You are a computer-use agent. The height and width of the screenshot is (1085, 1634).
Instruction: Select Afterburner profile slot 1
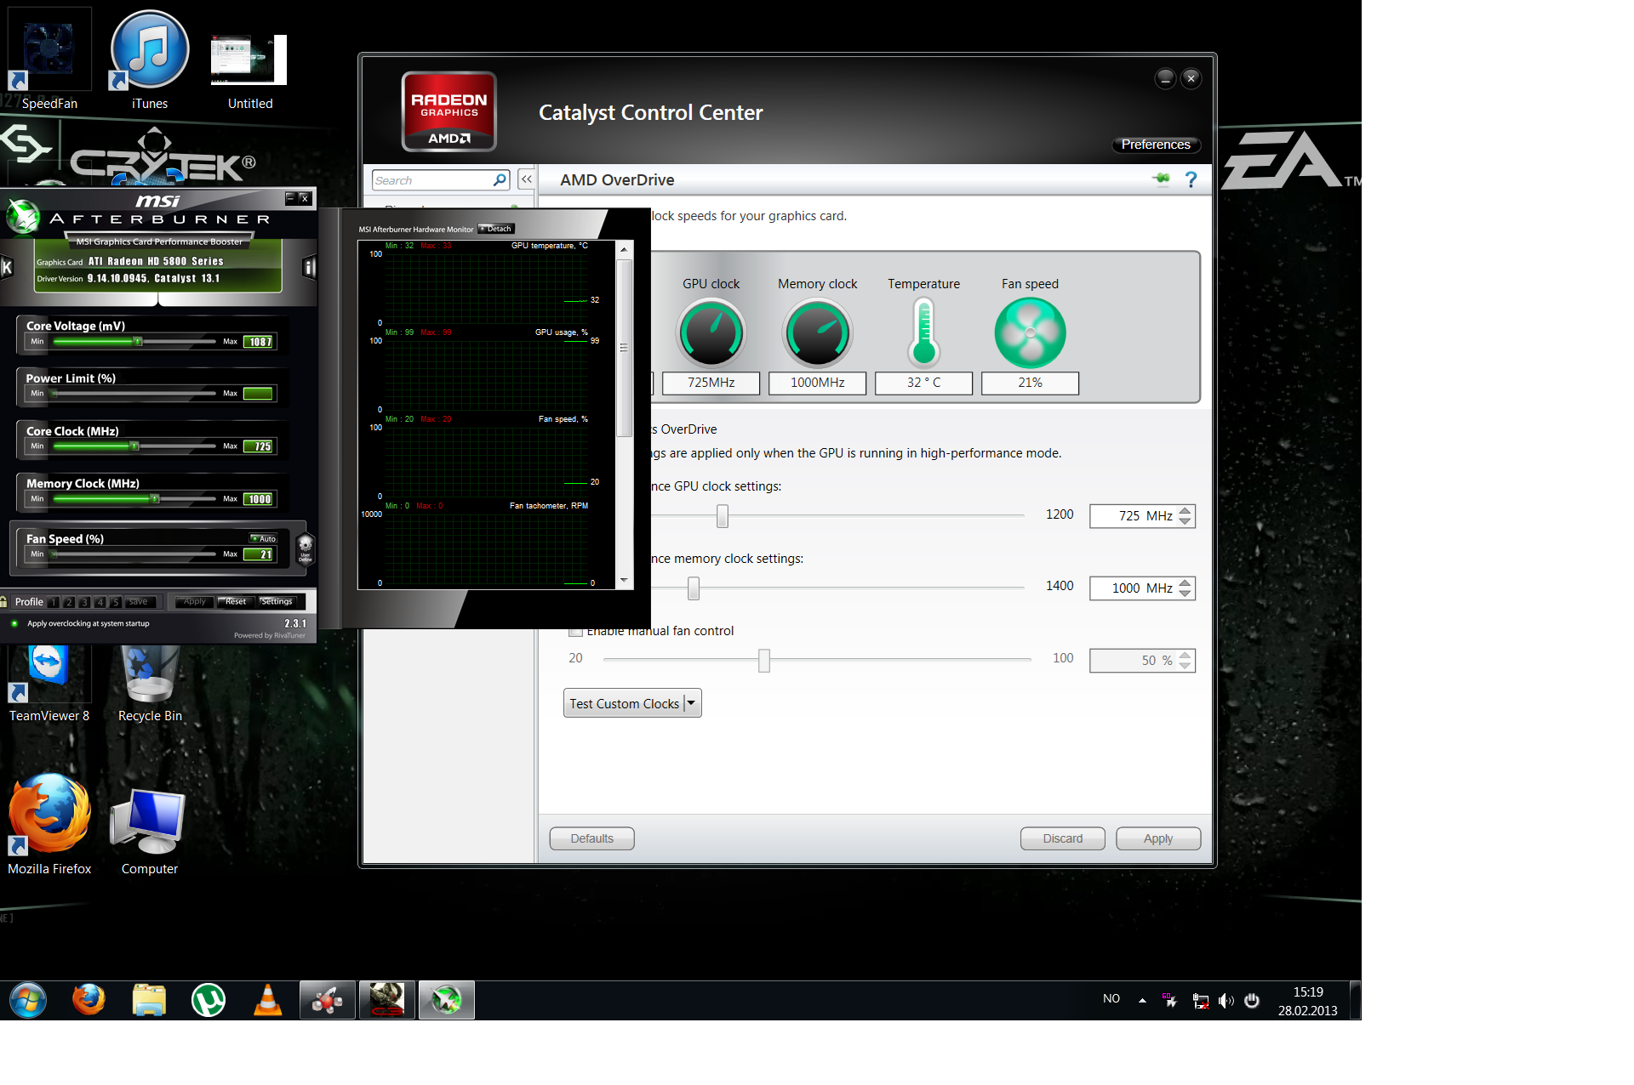(54, 602)
